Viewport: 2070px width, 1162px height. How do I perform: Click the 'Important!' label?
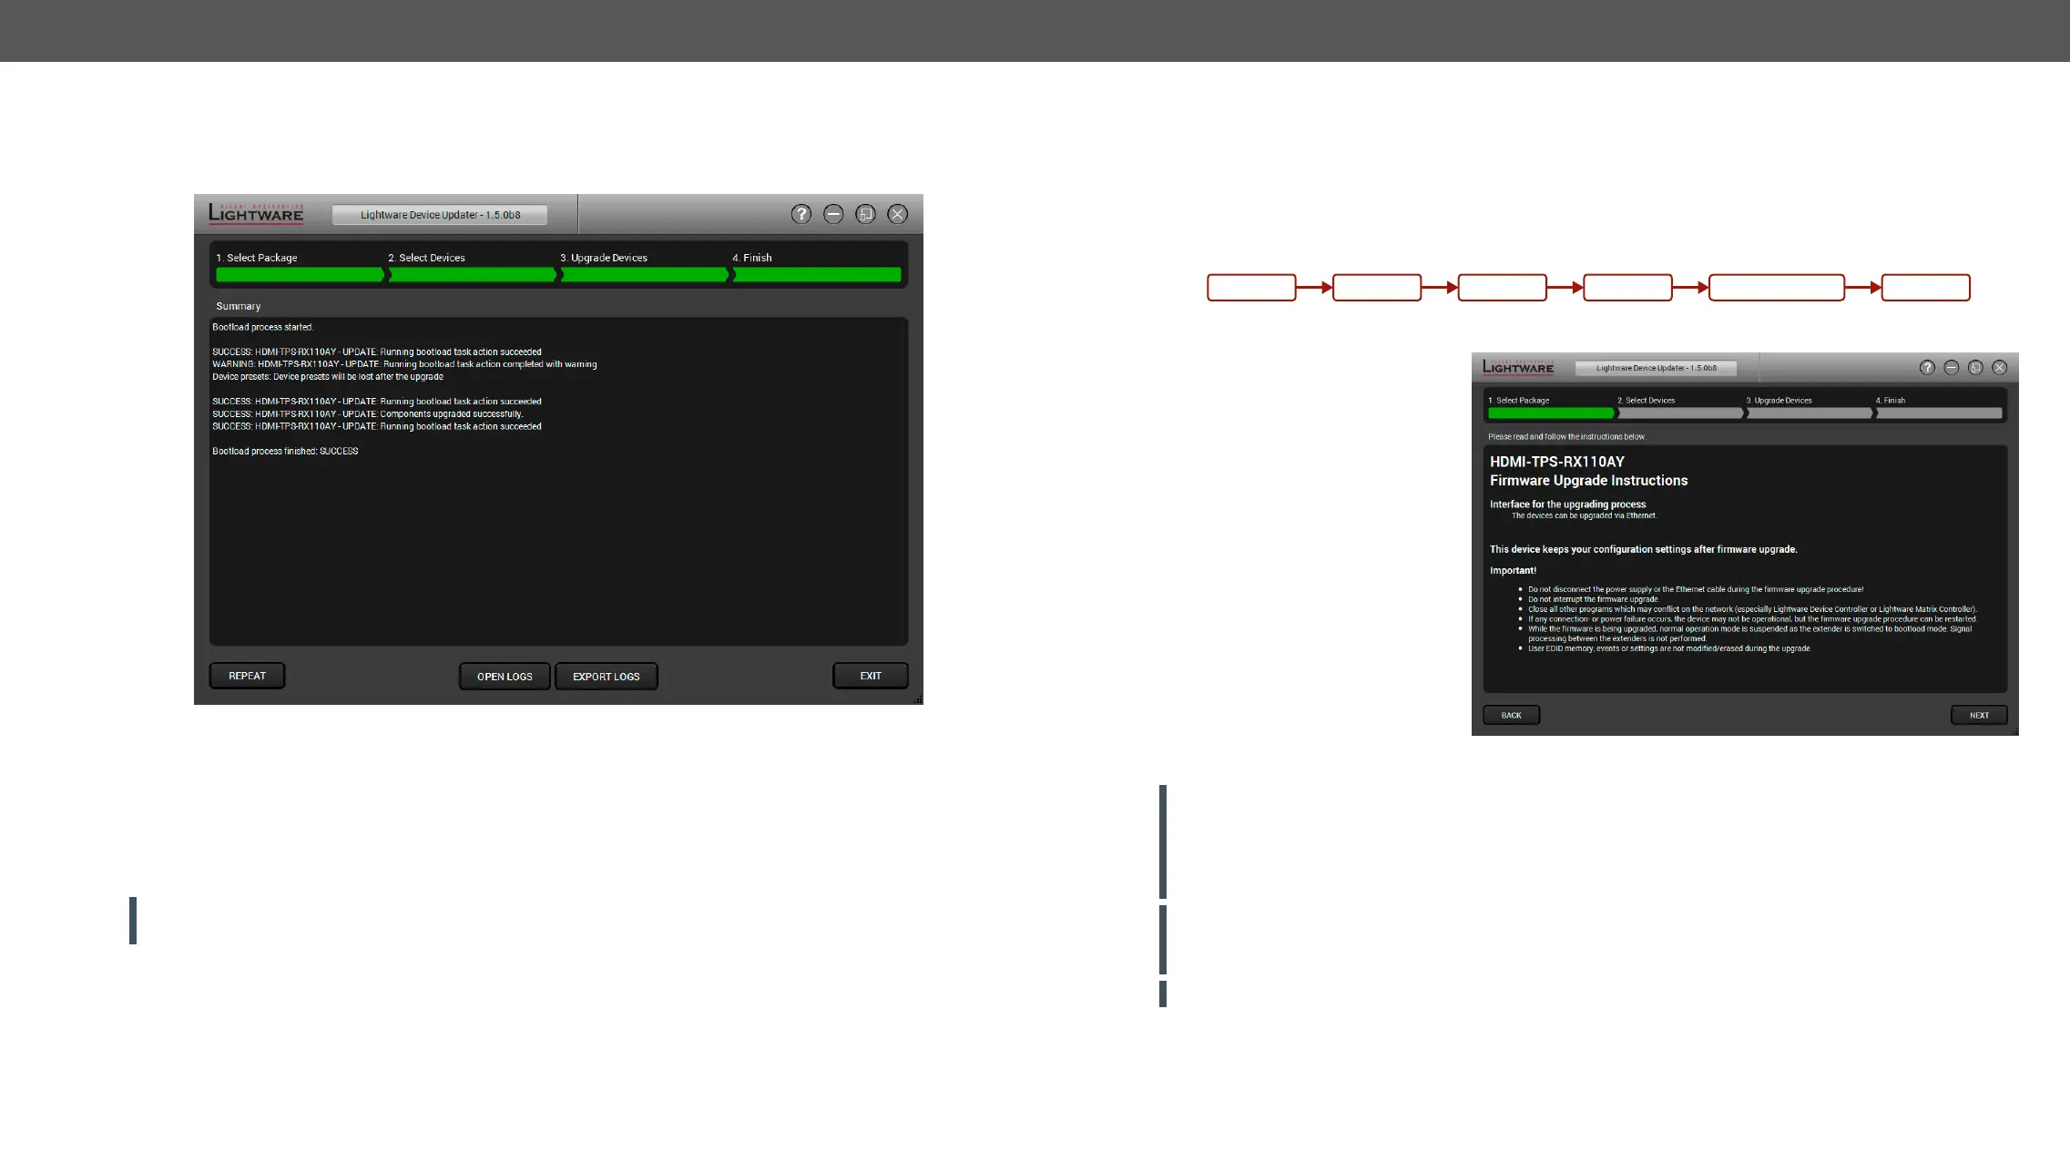(x=1513, y=571)
